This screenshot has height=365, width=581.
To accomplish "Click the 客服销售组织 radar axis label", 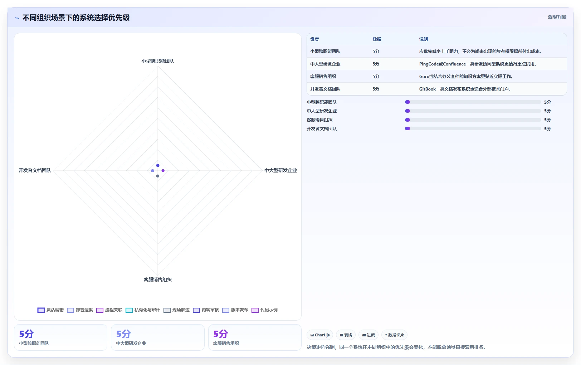I will (x=158, y=279).
